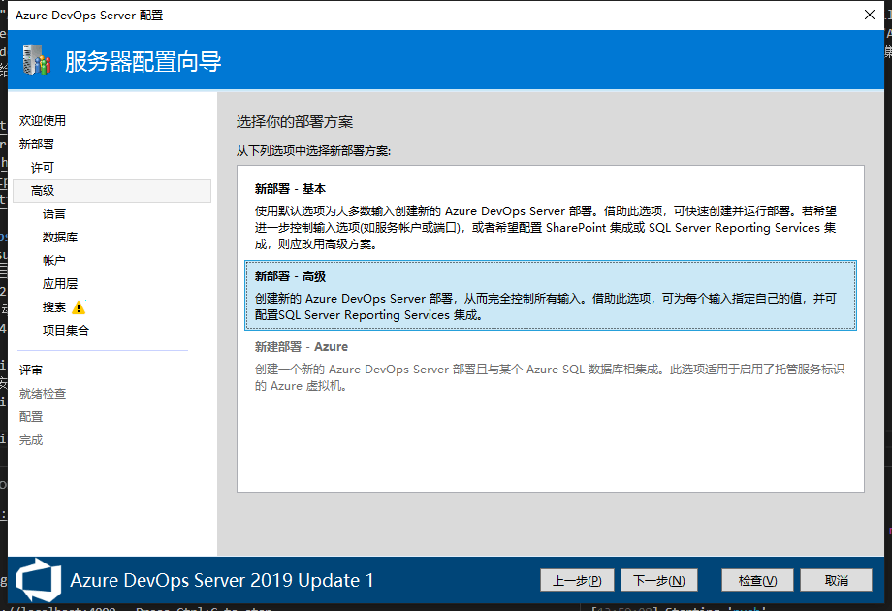
Task: Open the 数据库 configuration step
Action: click(60, 238)
